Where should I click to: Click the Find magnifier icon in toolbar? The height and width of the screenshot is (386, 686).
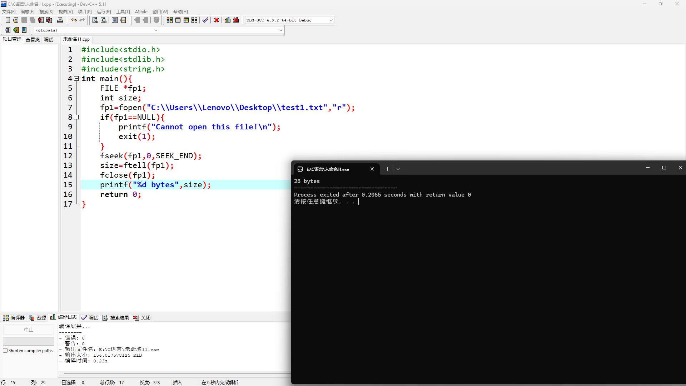coord(95,20)
